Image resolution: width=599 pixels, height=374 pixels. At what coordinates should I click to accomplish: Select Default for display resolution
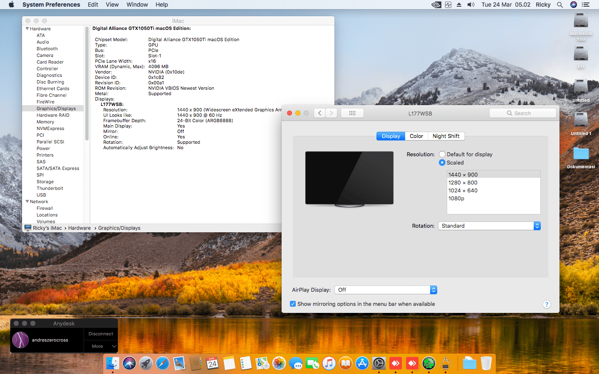pyautogui.click(x=442, y=154)
